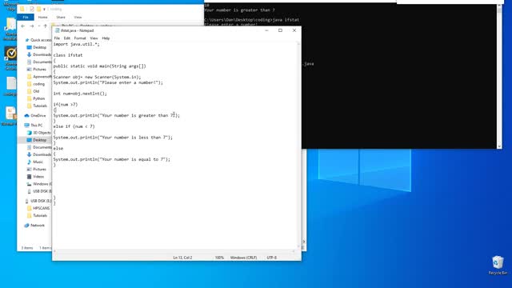Click the blank document desktop icon
The image size is (512, 288).
[11, 83]
